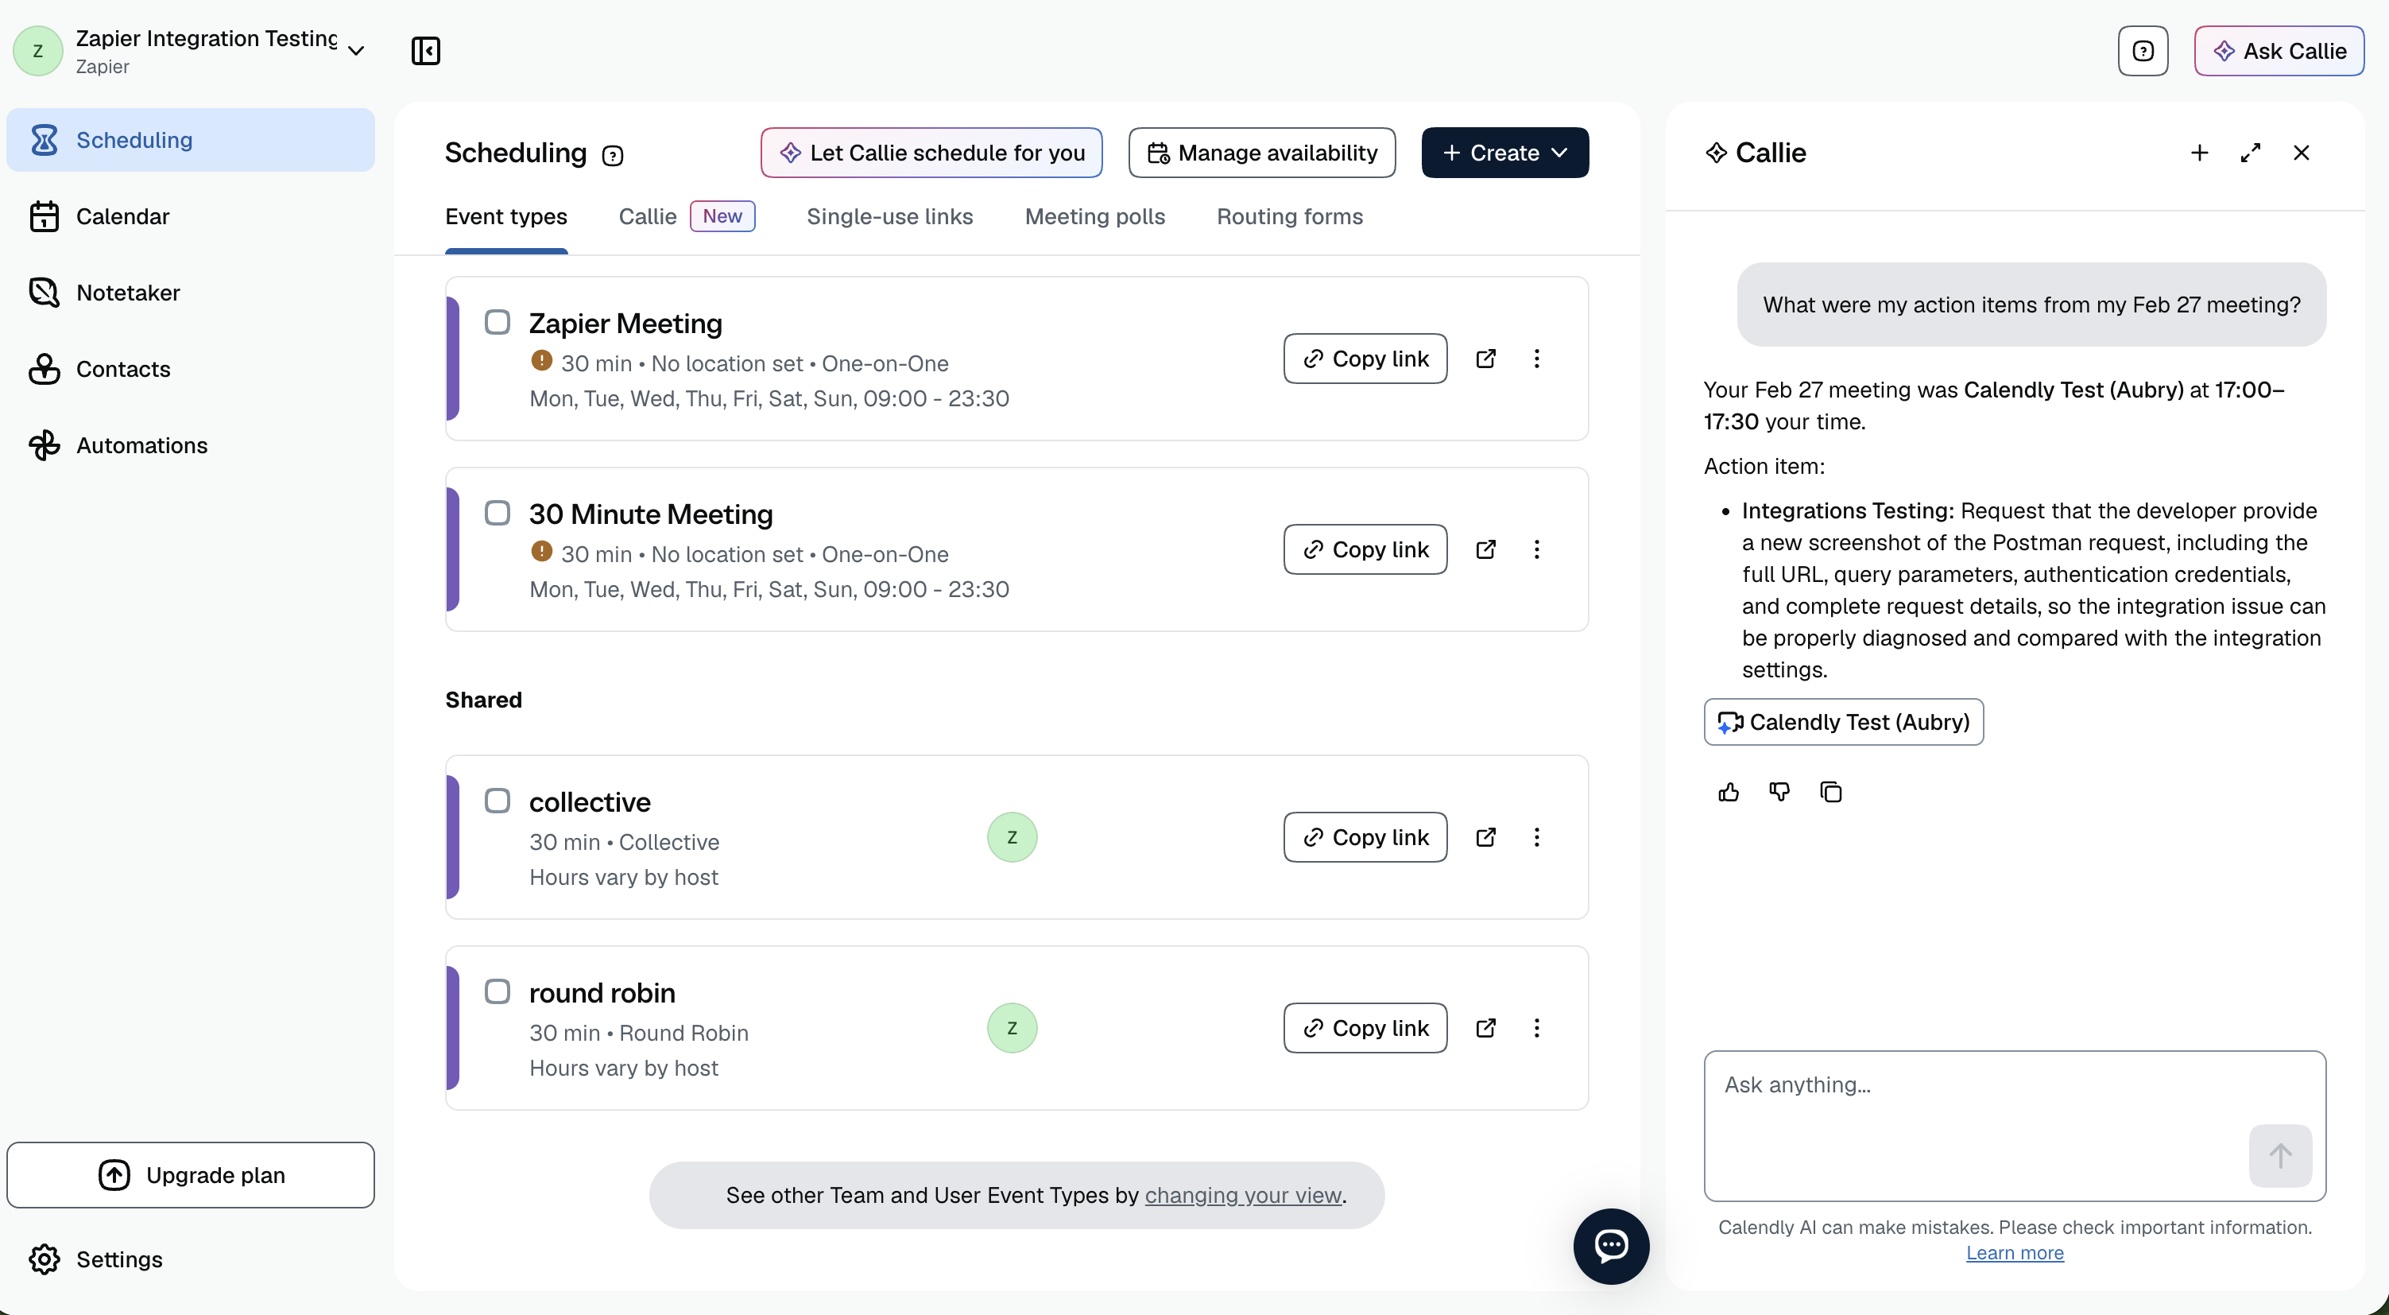The width and height of the screenshot is (2389, 1315).
Task: Click the Scheduling help question mark icon
Action: tap(612, 155)
